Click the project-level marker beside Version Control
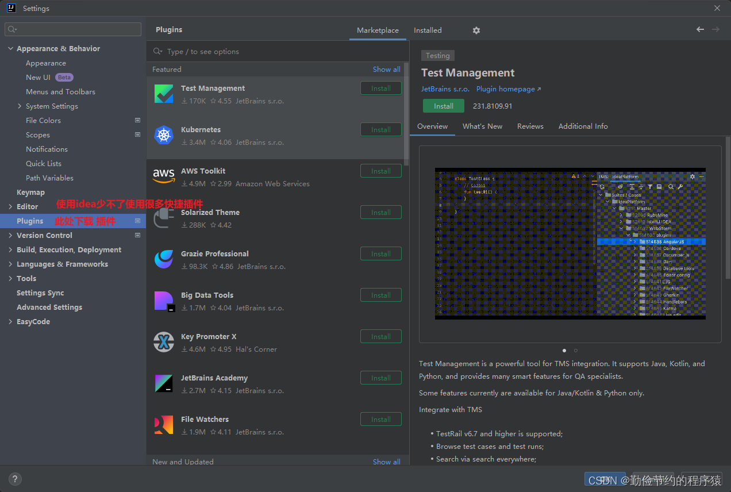The width and height of the screenshot is (731, 492). [x=137, y=235]
